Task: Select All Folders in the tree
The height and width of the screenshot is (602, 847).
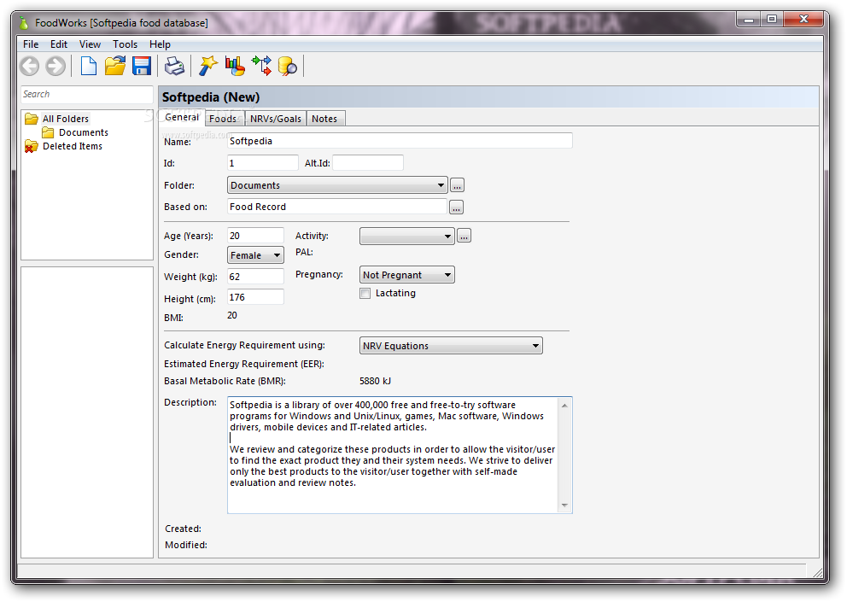Action: (x=66, y=119)
